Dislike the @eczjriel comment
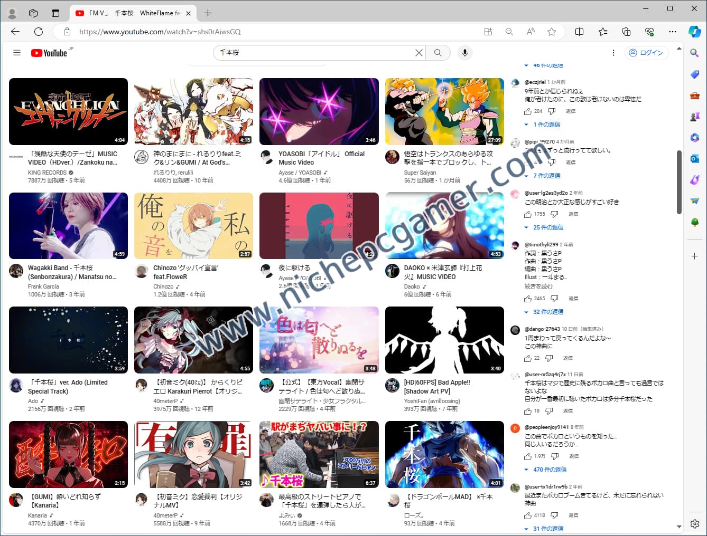Viewport: 707px width, 536px height. pyautogui.click(x=552, y=111)
